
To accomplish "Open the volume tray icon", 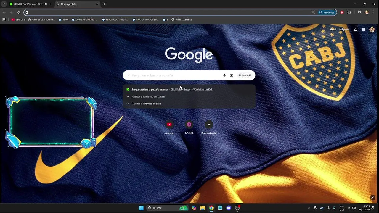I will click(x=354, y=208).
